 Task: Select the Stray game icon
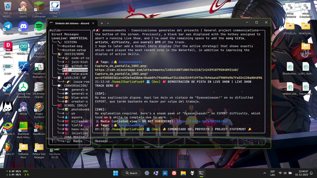pyautogui.click(x=8, y=109)
